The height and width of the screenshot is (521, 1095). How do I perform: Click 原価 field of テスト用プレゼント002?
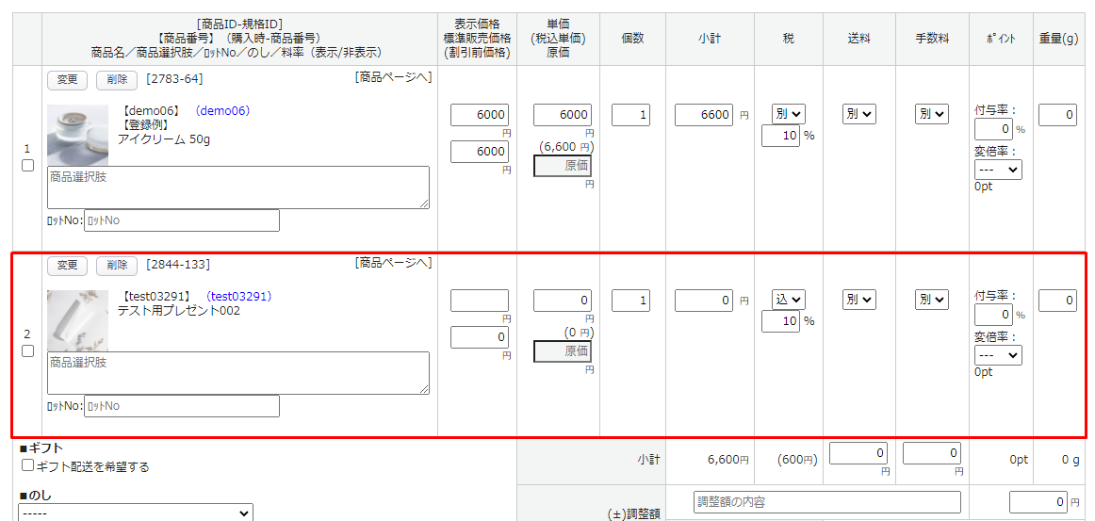click(563, 351)
